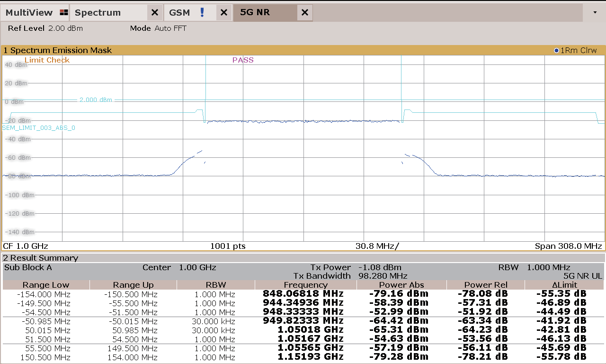The image size is (606, 364).
Task: Select the 1.05565 GHz frequency cell
Action: pos(310,347)
